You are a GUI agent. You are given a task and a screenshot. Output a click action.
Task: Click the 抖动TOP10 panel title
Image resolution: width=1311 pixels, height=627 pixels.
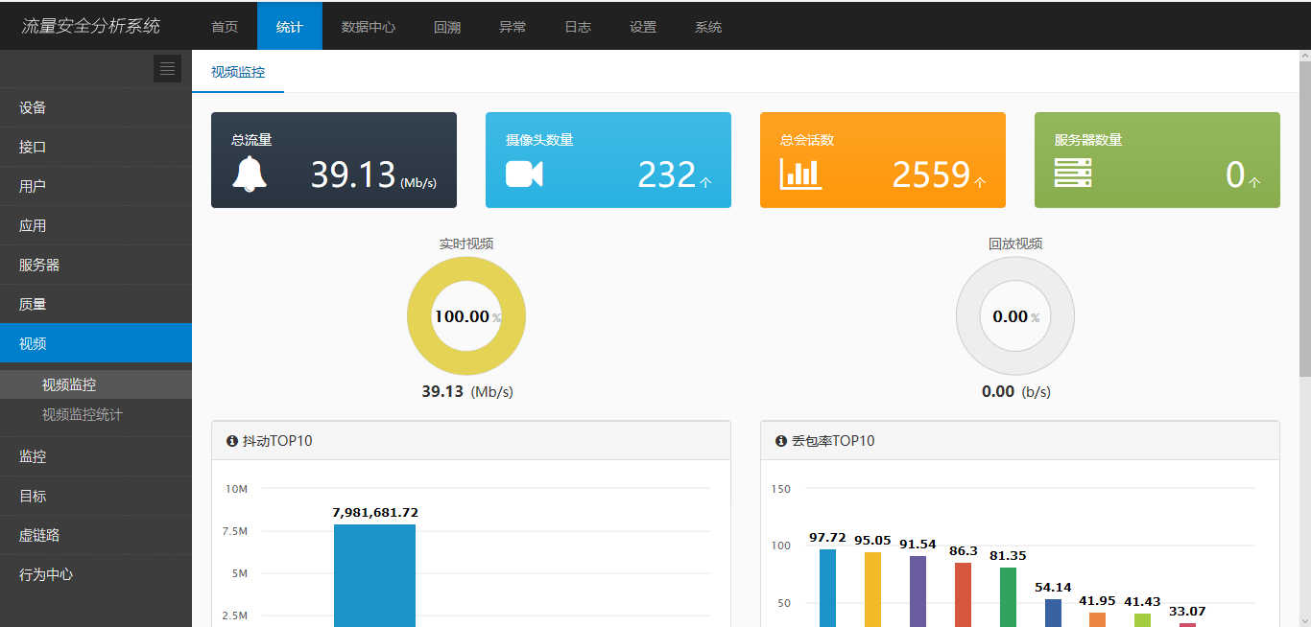point(276,441)
